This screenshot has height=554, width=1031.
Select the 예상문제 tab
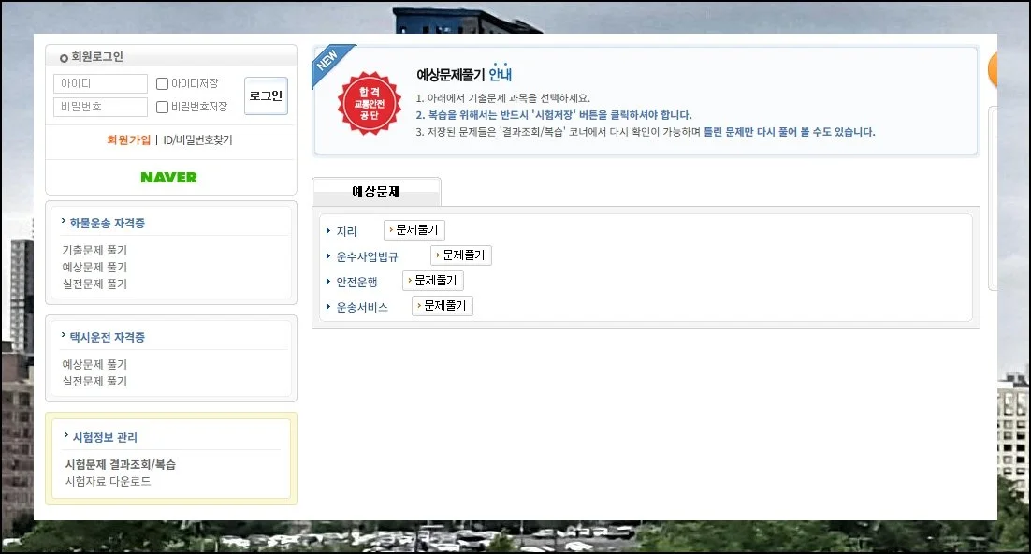(x=376, y=190)
